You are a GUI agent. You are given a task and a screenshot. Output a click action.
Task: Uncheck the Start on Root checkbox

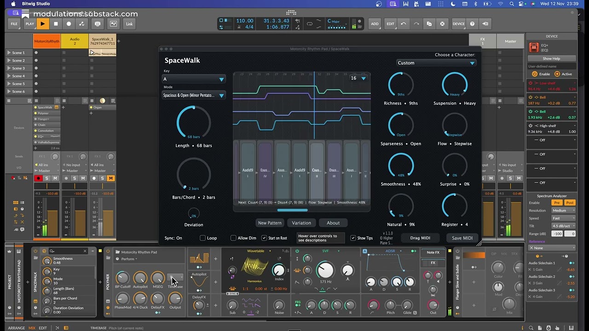tap(264, 238)
